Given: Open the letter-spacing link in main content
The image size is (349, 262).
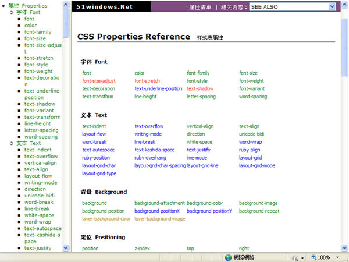Looking at the screenshot, I should click(x=201, y=97).
